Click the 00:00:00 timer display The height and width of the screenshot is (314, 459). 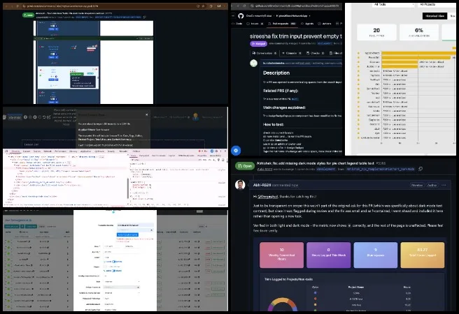tap(15, 117)
